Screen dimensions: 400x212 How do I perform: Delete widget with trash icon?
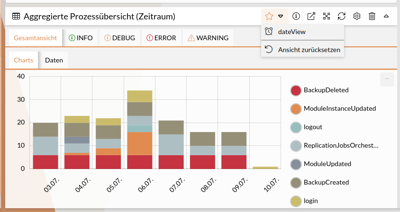372,16
